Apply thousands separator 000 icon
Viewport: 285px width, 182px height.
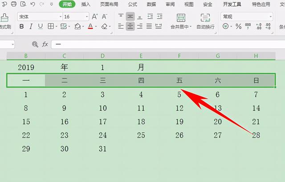pyautogui.click(x=248, y=26)
